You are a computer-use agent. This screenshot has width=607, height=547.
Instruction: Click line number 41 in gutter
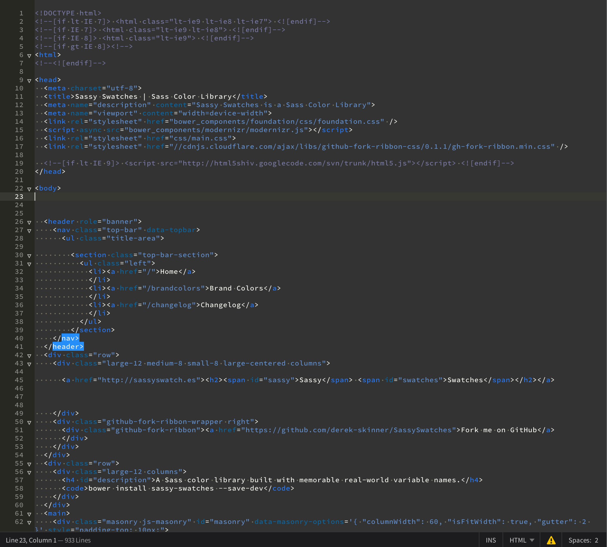19,347
